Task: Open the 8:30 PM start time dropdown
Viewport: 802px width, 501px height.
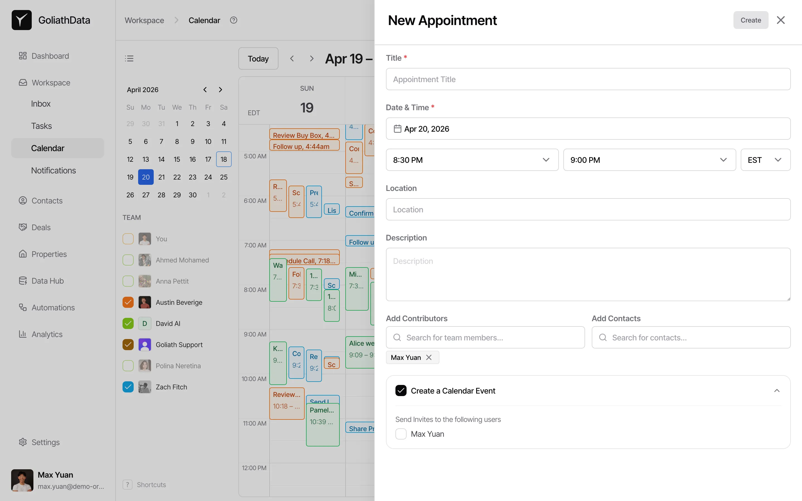Action: pos(472,160)
